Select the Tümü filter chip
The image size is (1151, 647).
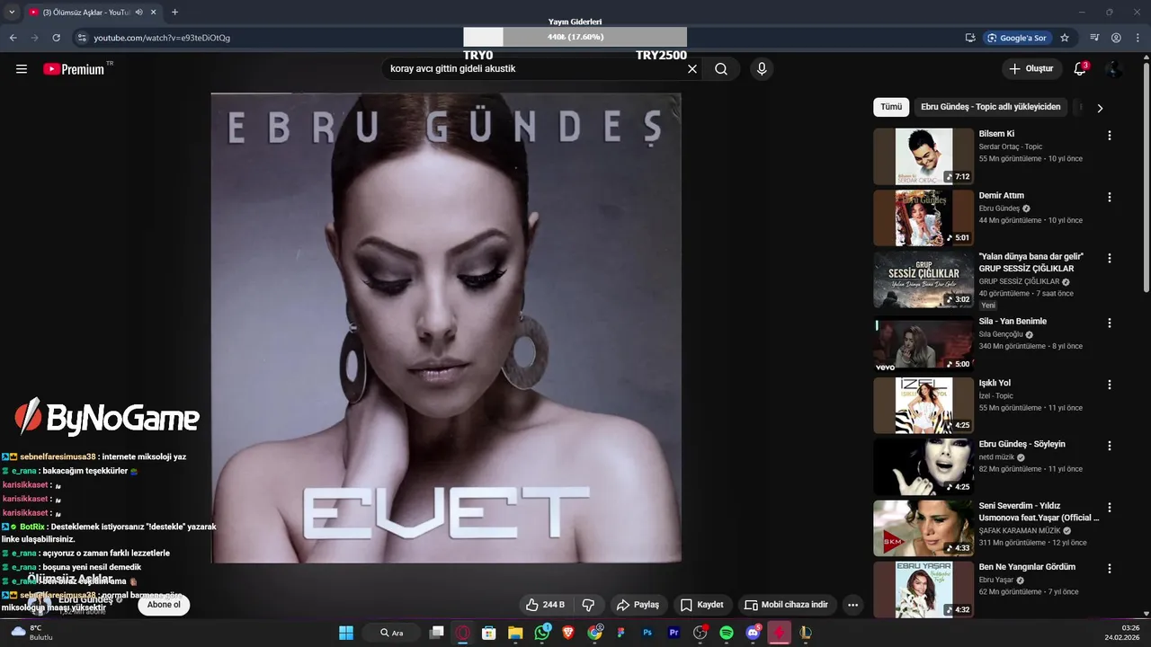coord(891,107)
